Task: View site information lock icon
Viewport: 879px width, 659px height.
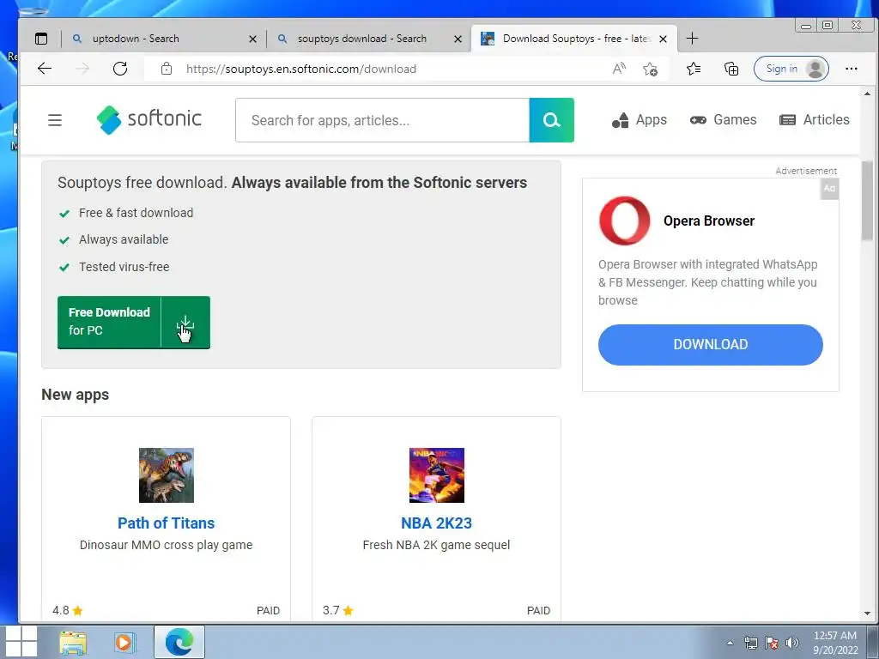Action: point(167,69)
